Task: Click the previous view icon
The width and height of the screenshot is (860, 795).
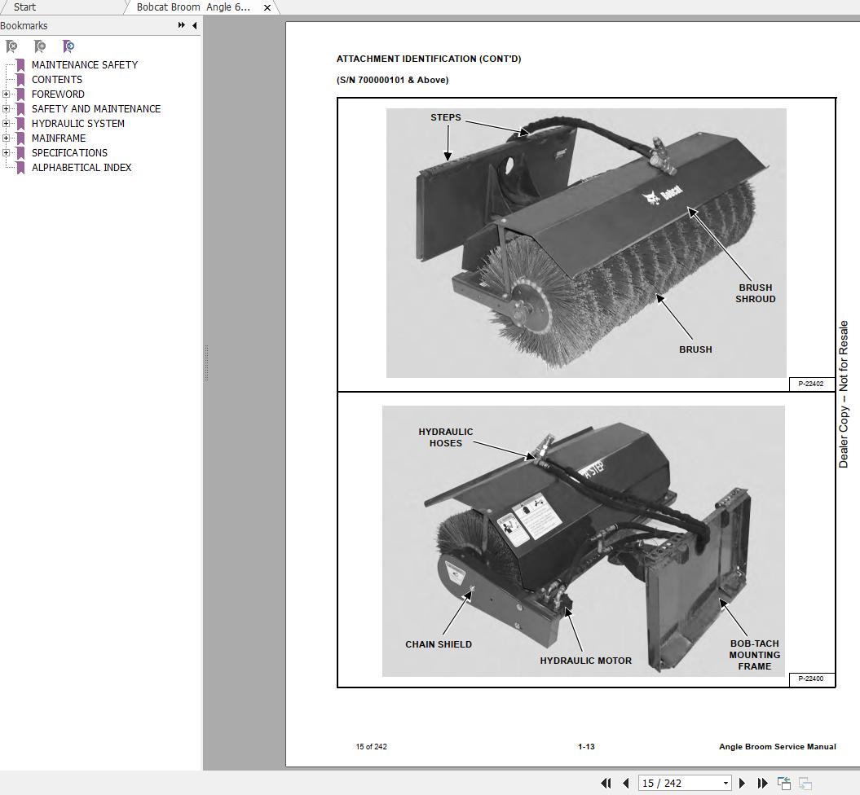Action: pos(783,783)
